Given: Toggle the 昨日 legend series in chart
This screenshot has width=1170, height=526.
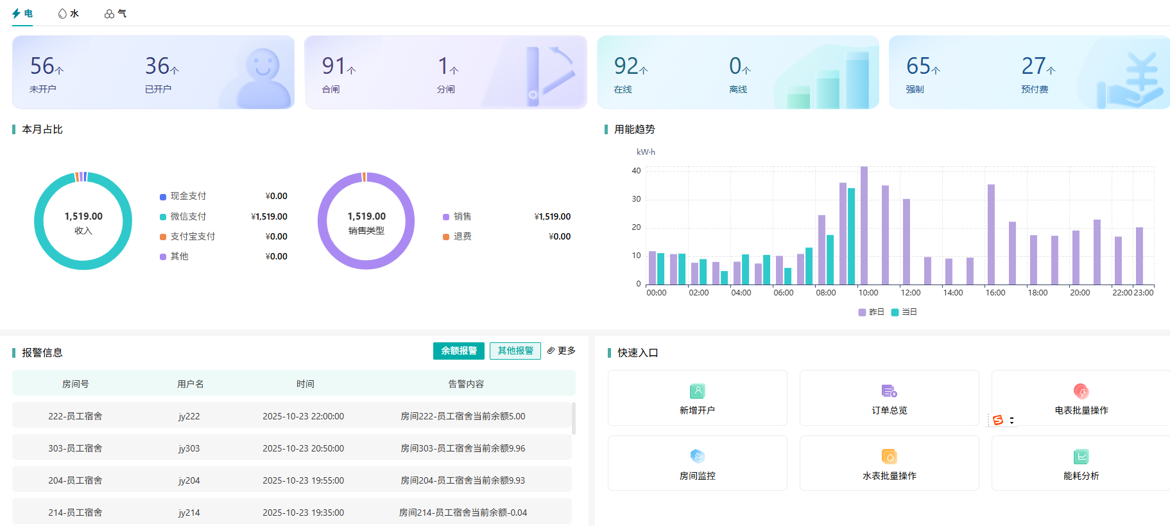Looking at the screenshot, I should click(x=871, y=312).
